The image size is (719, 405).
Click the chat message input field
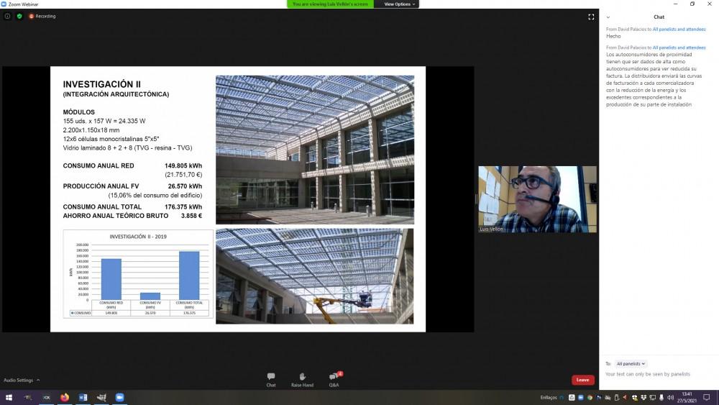pos(658,374)
